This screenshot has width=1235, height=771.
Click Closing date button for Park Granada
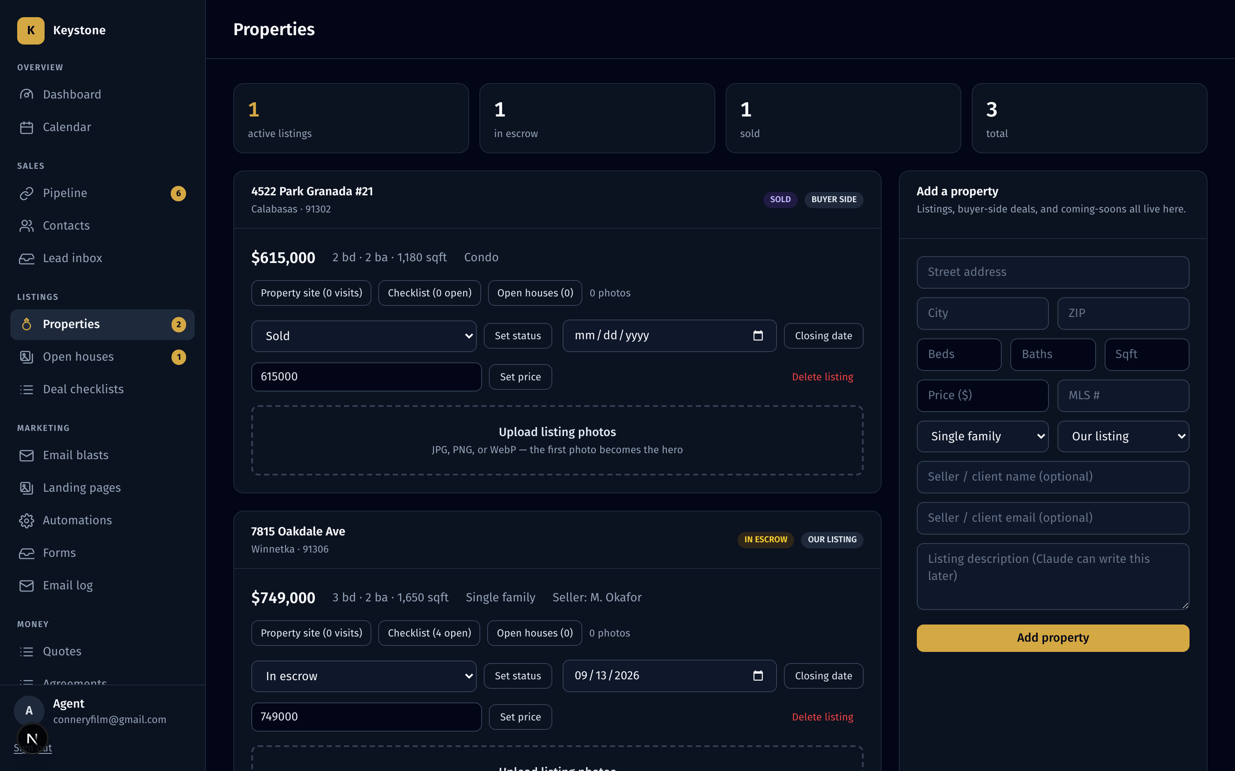pyautogui.click(x=823, y=336)
